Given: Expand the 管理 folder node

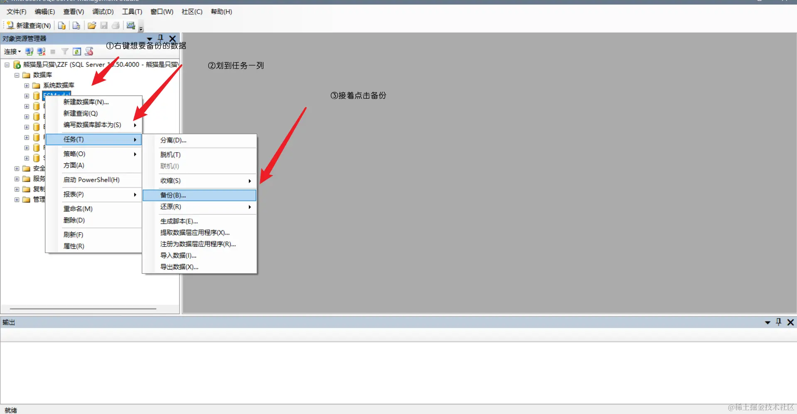Looking at the screenshot, I should coord(17,200).
